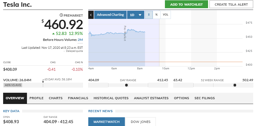The width and height of the screenshot is (258, 126).
Task: Select the Dow Jones news tab
Action: (x=140, y=122)
